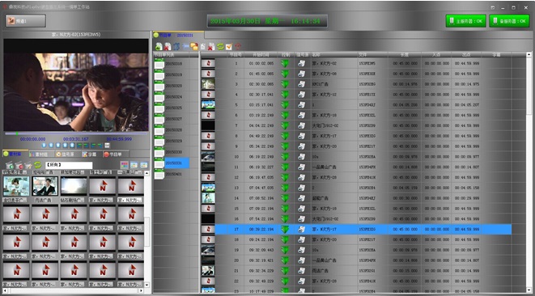Click the preview video seek bar
This screenshot has height=296, width=535.
[x=76, y=133]
